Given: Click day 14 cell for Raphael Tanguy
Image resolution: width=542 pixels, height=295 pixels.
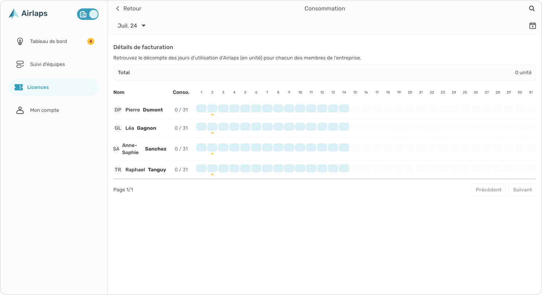Looking at the screenshot, I should click(344, 168).
